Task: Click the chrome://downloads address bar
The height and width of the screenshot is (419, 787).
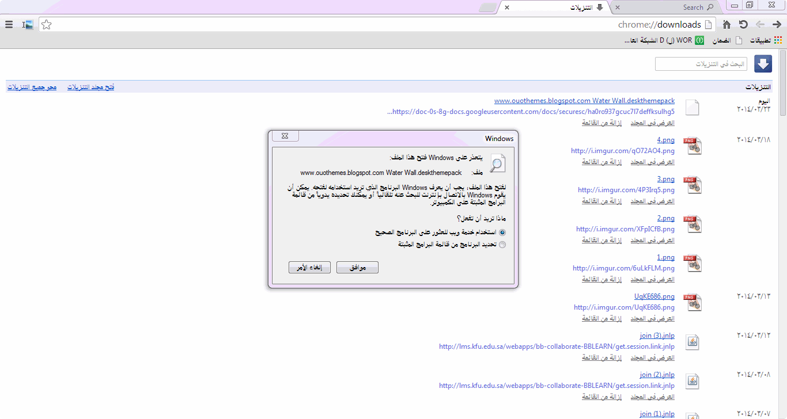Action: pyautogui.click(x=377, y=25)
